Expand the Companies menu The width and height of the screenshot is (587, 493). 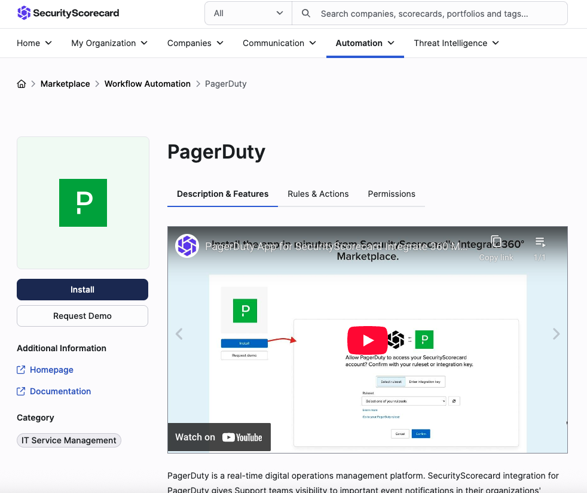(x=195, y=43)
